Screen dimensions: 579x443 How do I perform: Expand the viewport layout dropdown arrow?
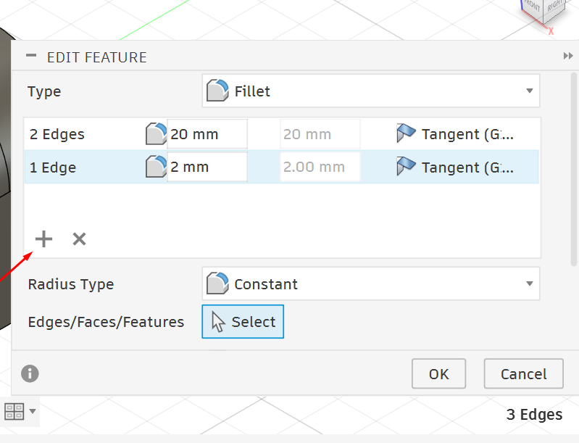[33, 411]
